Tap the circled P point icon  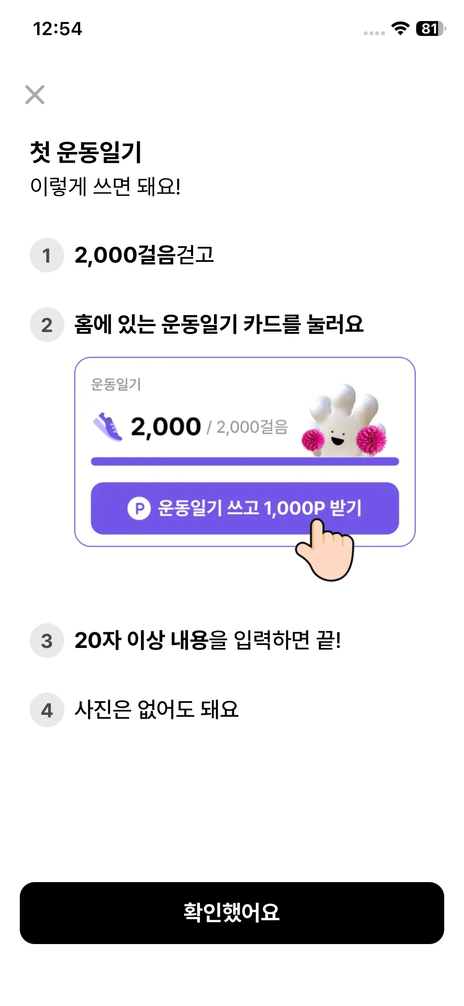coord(139,508)
